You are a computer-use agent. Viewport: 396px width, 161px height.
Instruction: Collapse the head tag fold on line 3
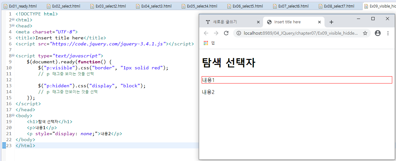coord(13,26)
